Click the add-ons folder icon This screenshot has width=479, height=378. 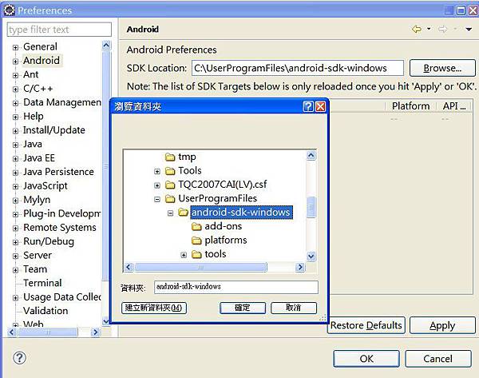[x=196, y=227]
